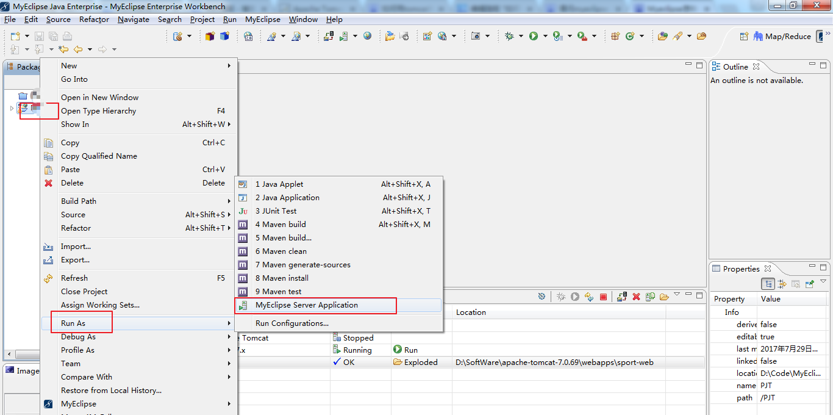Screen dimensions: 833x415
Task: Click the Run Last Tool external tools icon
Action: (x=582, y=37)
